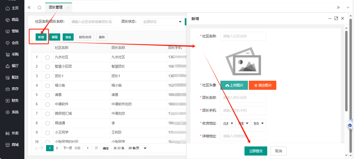Screen dimensions: 354x159
Task: Focus the 社区名称/团长名称 search field
Action: tap(91, 22)
